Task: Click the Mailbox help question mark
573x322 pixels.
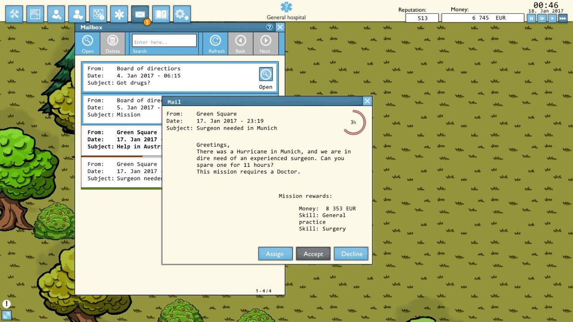Action: click(269, 27)
